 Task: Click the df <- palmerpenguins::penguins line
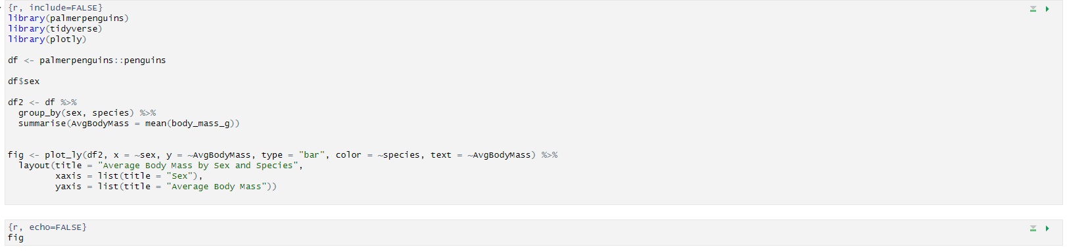(87, 60)
